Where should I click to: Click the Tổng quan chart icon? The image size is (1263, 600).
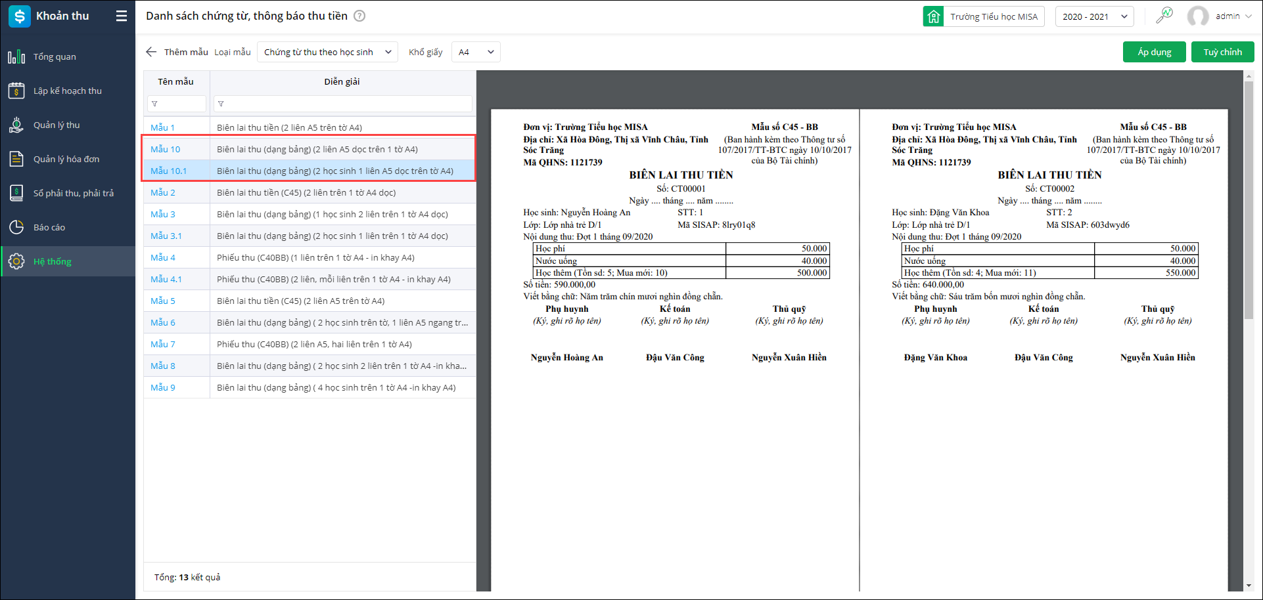coord(16,57)
